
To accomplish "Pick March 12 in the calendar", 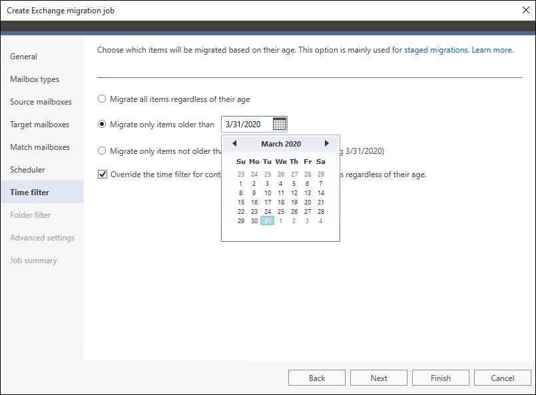I will [x=294, y=193].
